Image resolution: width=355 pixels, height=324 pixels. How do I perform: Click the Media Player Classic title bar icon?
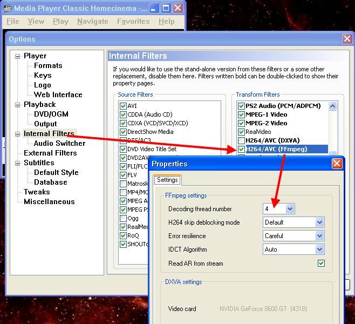(x=8, y=9)
